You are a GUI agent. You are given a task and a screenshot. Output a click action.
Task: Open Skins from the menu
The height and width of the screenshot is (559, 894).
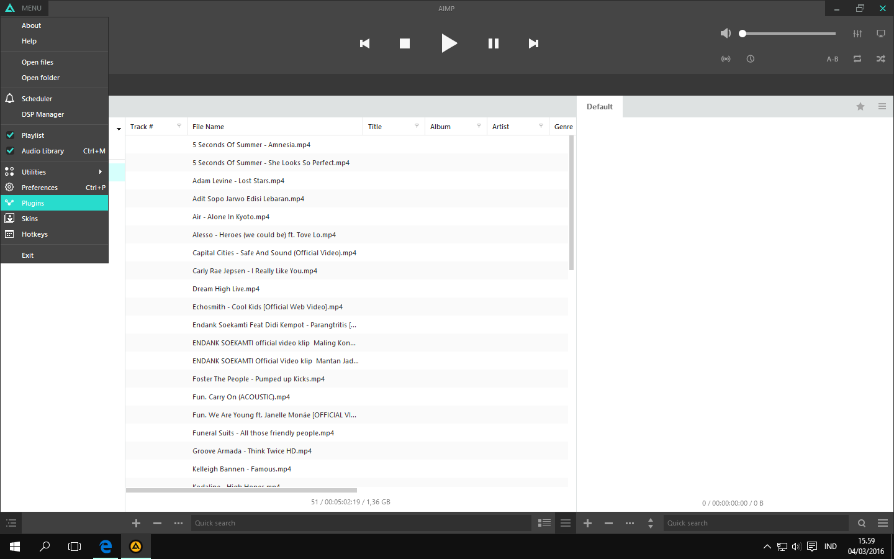55,219
